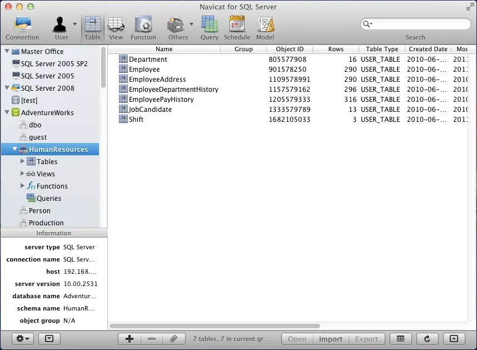Open the search magnifier options

[367, 24]
